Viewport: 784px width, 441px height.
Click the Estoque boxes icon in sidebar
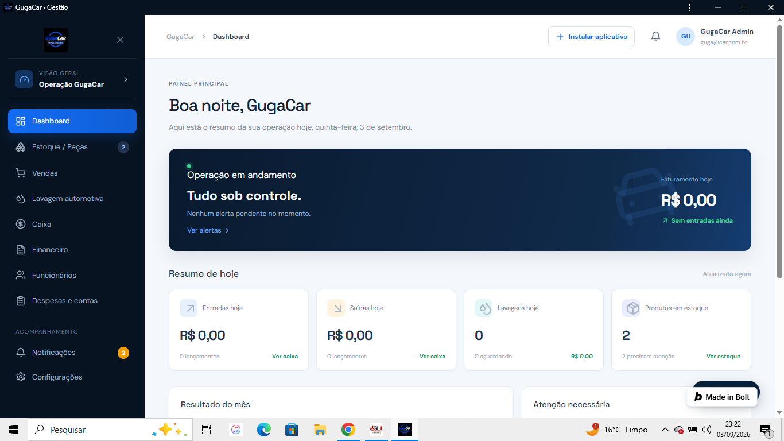(x=21, y=147)
